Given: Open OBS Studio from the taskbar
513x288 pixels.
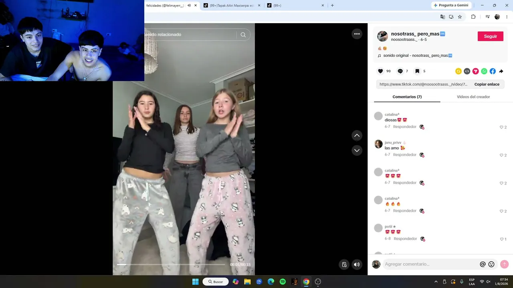Looking at the screenshot, I should point(318,282).
